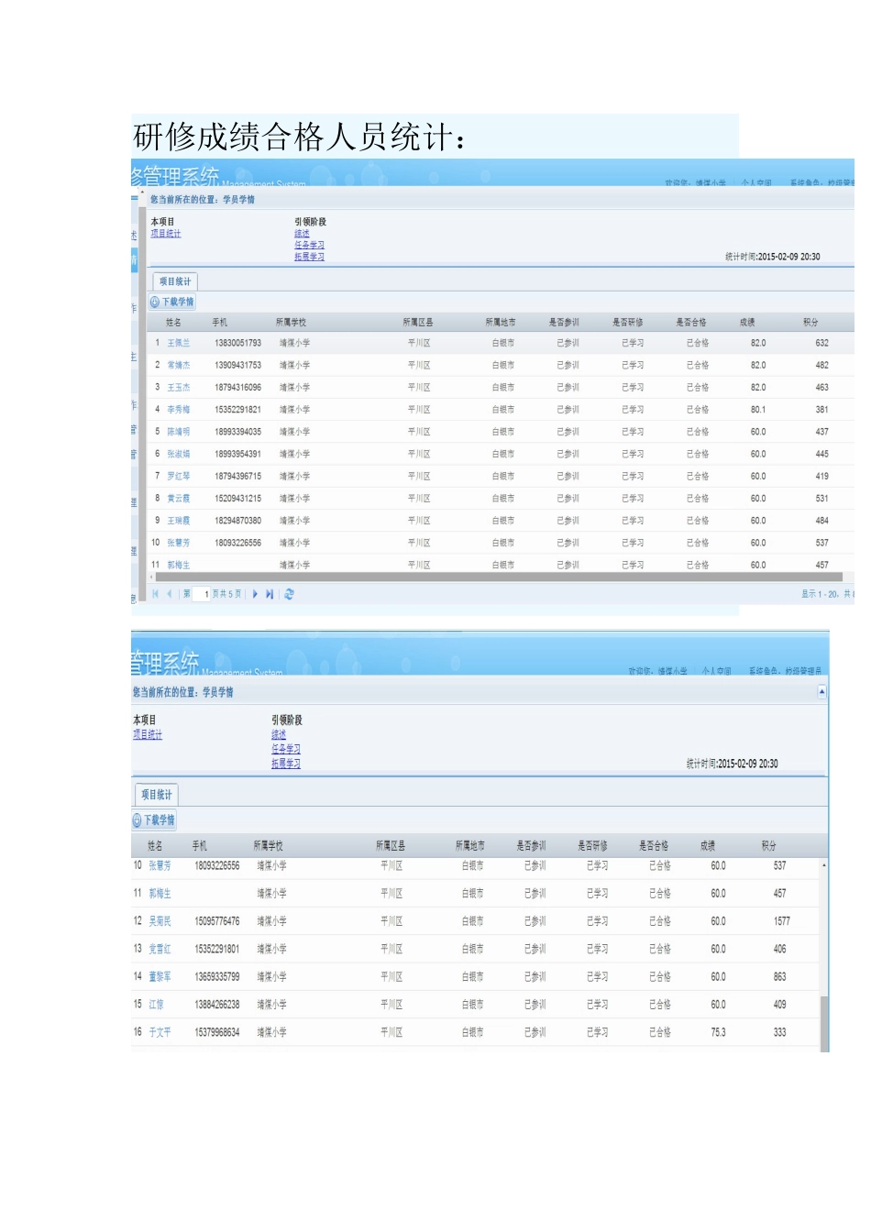Open 项目统计 tab in the lower screenshot
871x1232 pixels.
(157, 795)
